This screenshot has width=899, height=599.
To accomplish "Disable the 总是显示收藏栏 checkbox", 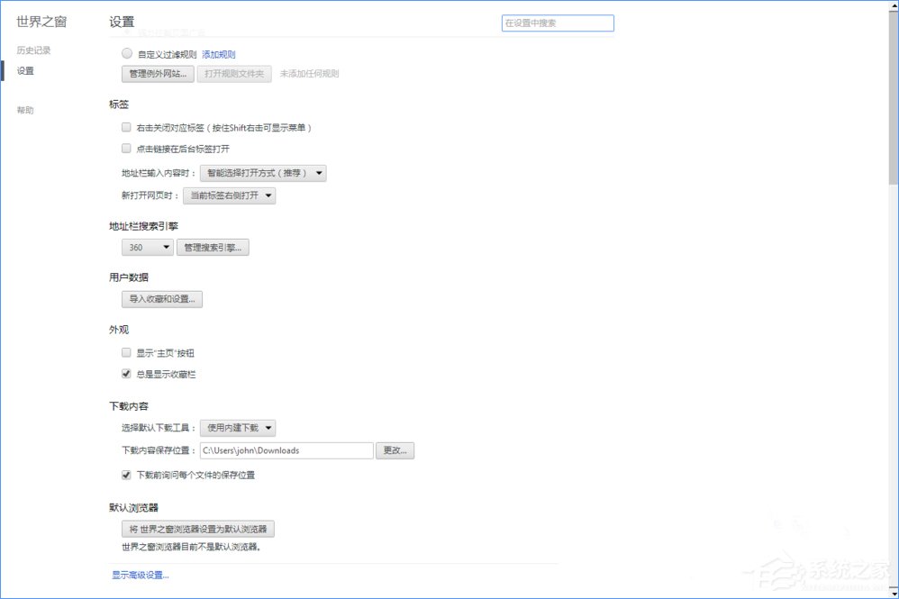I will coord(126,373).
